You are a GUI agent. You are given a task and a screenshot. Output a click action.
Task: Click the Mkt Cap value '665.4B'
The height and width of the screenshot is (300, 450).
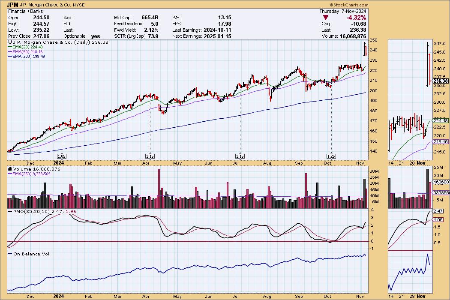150,18
